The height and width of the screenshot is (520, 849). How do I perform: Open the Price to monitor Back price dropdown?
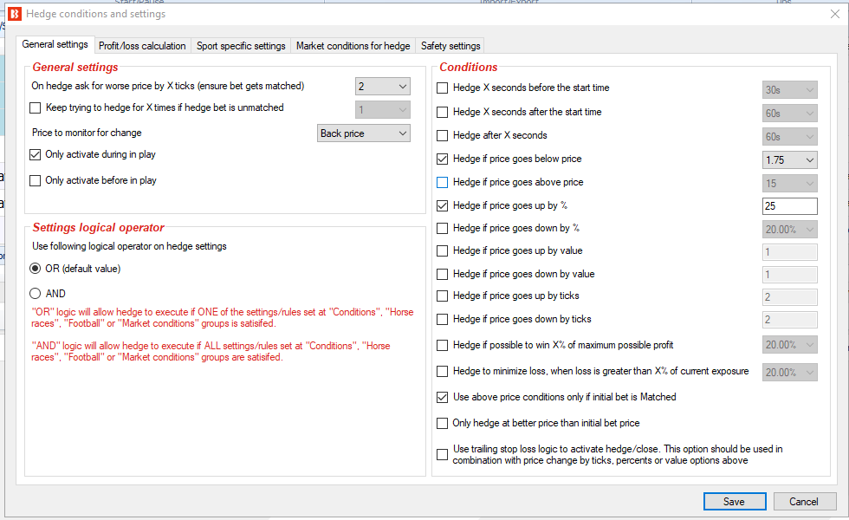pyautogui.click(x=363, y=133)
